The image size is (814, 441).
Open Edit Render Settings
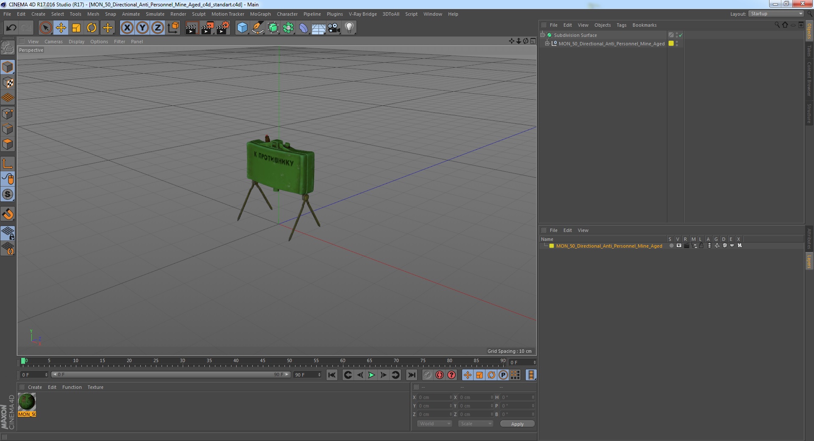223,28
